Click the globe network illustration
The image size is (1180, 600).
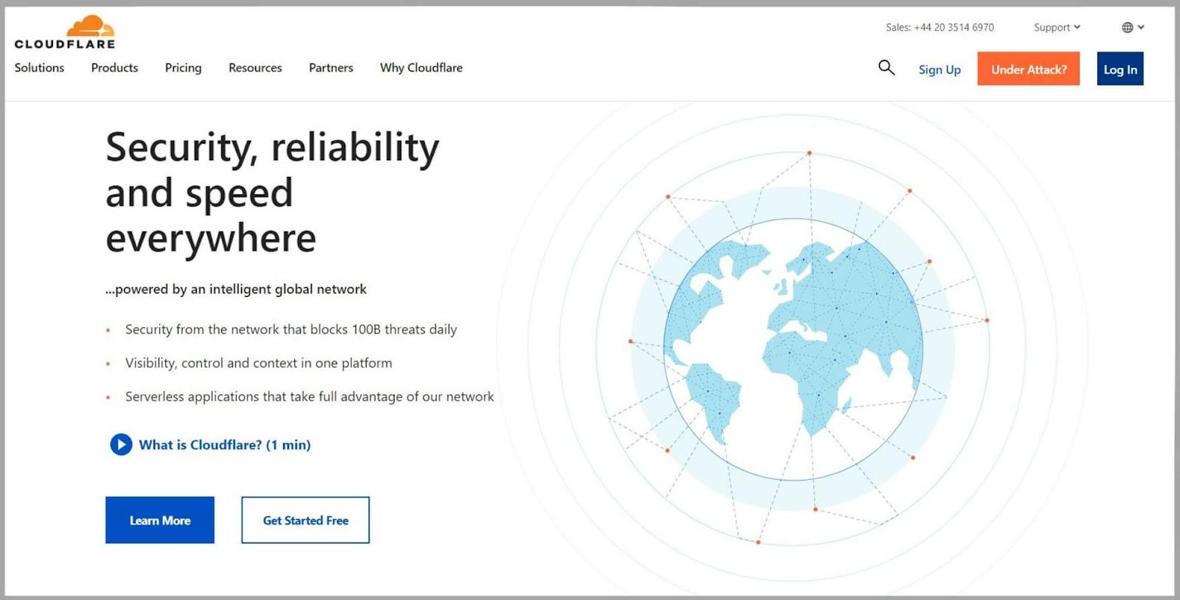(793, 349)
